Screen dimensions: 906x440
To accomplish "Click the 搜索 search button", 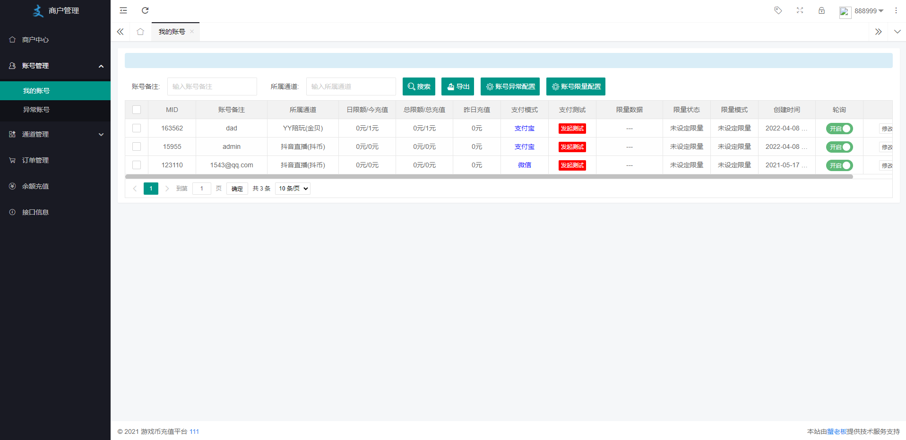I will click(418, 86).
